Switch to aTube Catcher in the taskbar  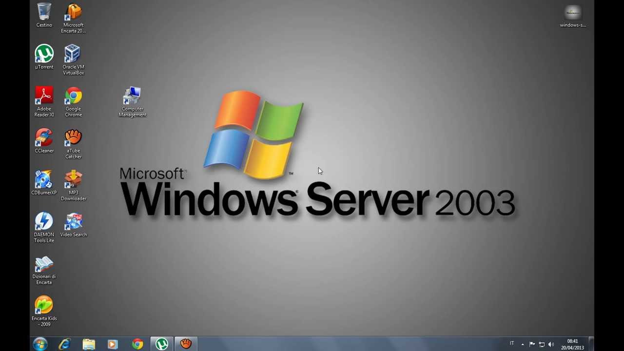186,344
